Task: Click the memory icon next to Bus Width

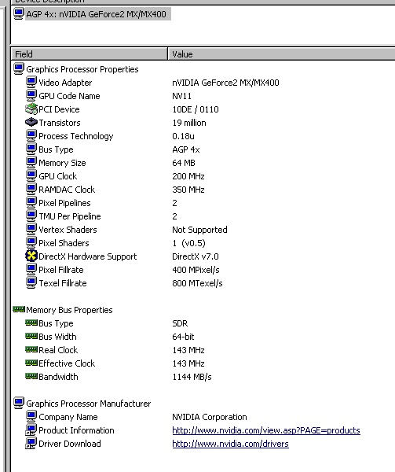Action: point(31,336)
